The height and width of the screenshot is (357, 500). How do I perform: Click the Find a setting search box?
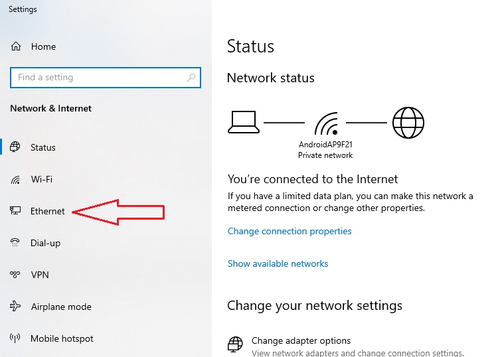[x=106, y=78]
